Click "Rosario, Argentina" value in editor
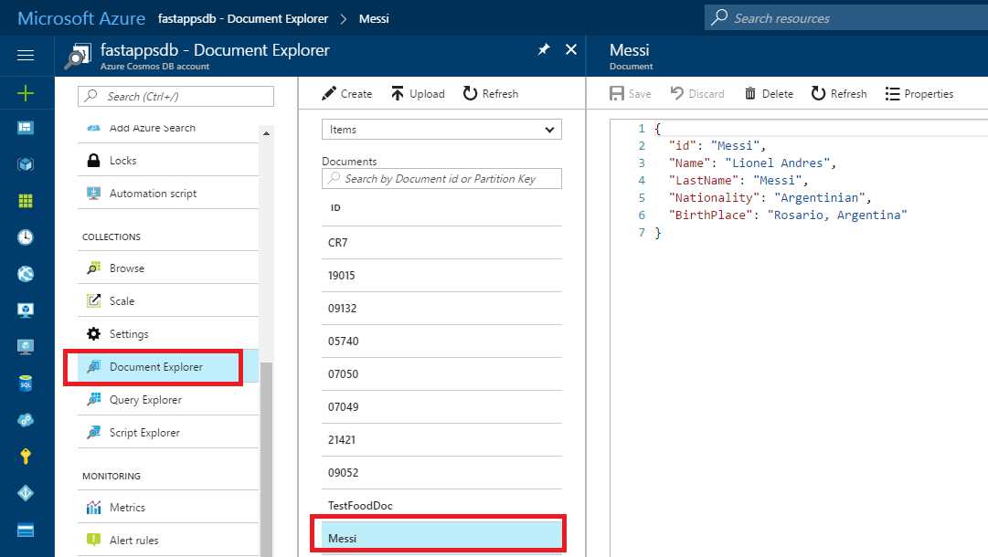 click(x=837, y=215)
